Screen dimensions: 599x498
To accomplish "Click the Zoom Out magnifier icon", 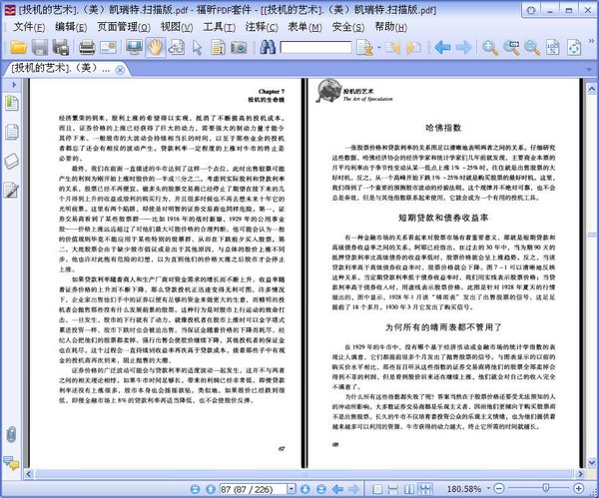I will pos(532,47).
